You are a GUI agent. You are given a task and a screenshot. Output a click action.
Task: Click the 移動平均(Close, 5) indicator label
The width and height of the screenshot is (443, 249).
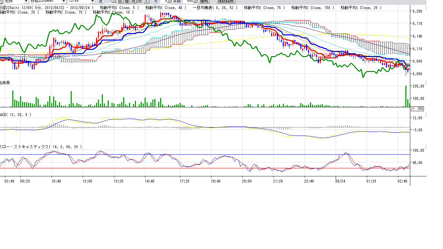click(119, 7)
